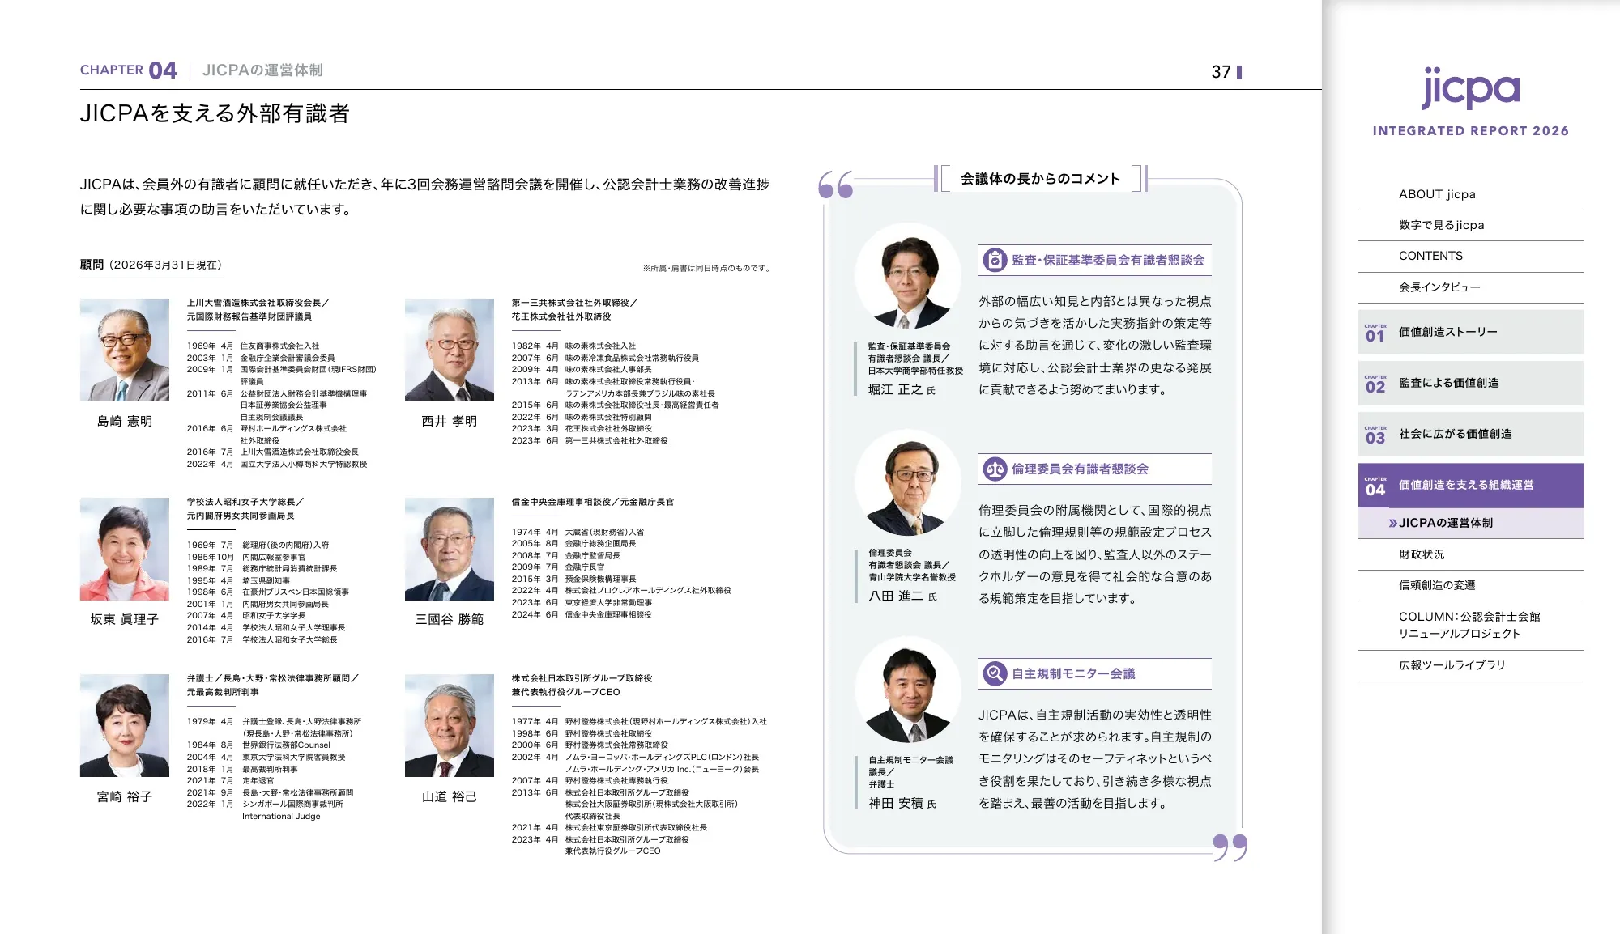Open 広報ツールライブラリ sidebar item
The width and height of the screenshot is (1620, 934).
[1470, 665]
